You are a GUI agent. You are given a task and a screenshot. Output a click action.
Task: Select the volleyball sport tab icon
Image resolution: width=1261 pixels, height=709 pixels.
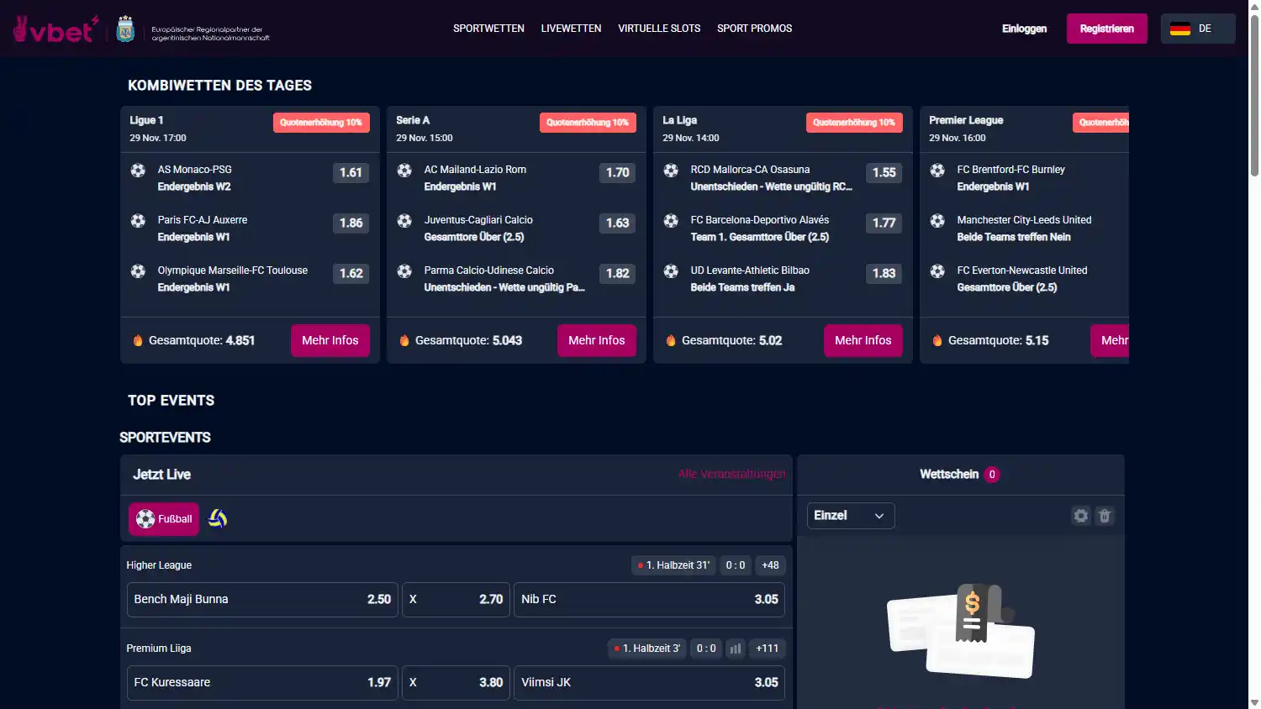point(218,518)
